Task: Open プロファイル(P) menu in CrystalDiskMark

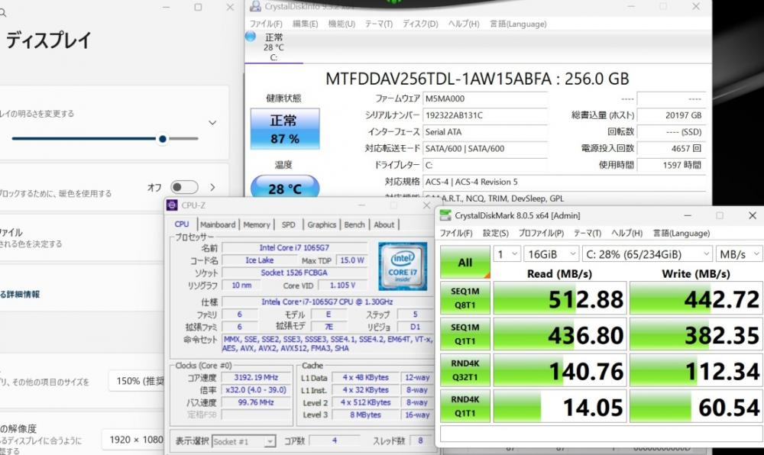Action: click(541, 233)
